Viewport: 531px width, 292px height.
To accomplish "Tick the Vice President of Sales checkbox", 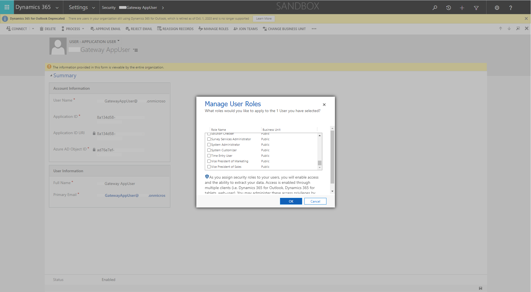I will 209,167.
